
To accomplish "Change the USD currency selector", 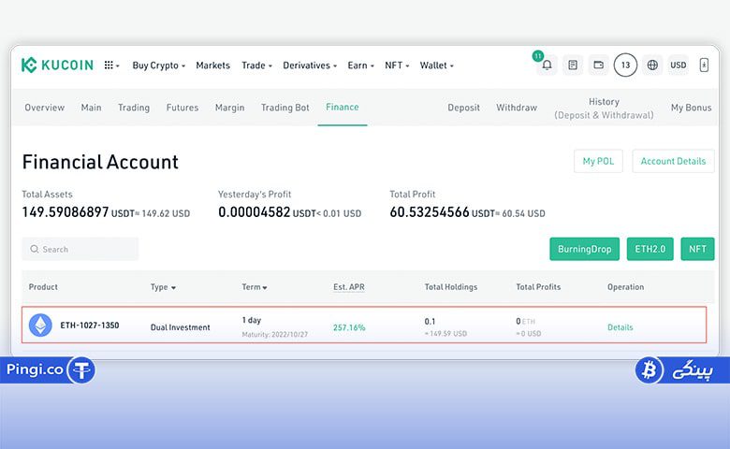I will click(678, 65).
